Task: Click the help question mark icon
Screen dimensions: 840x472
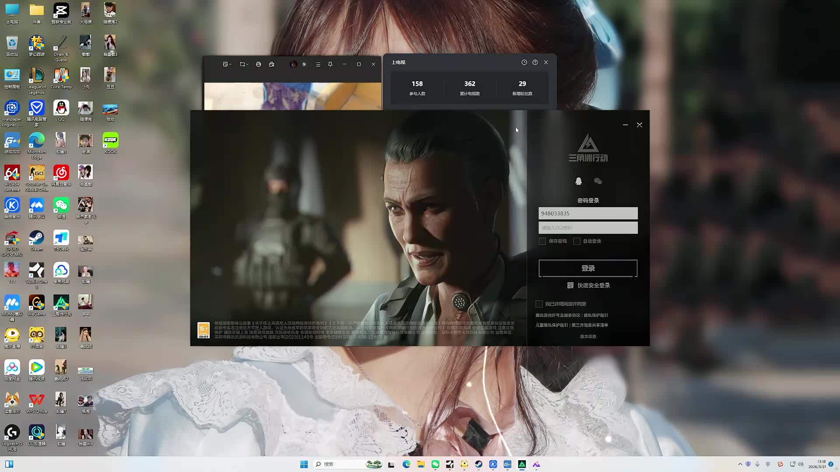Action: click(535, 62)
